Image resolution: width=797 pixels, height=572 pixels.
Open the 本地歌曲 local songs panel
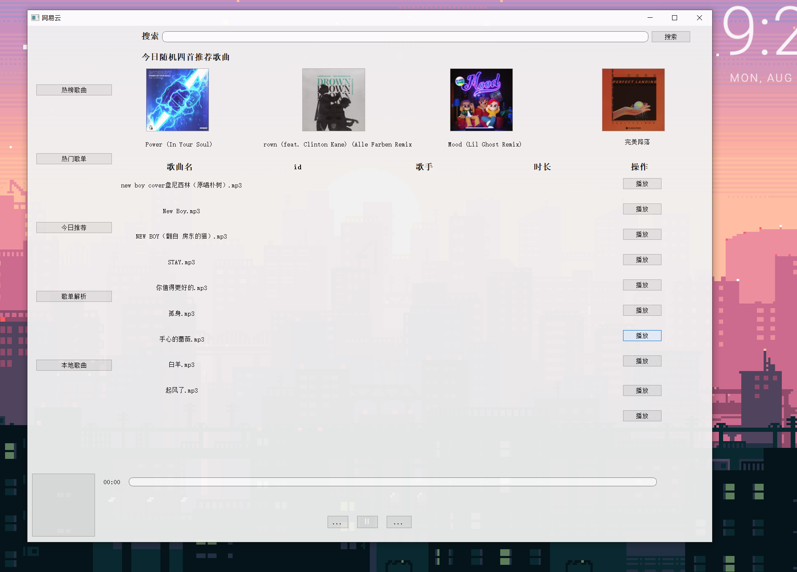[74, 365]
